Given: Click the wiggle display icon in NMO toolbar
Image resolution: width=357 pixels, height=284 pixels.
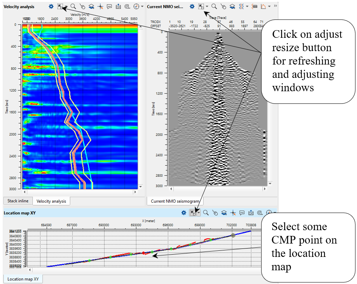Looking at the screenshot, I should tap(242, 6).
